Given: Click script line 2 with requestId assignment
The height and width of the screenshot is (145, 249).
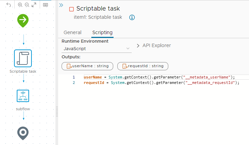Looking at the screenshot, I should (161, 83).
